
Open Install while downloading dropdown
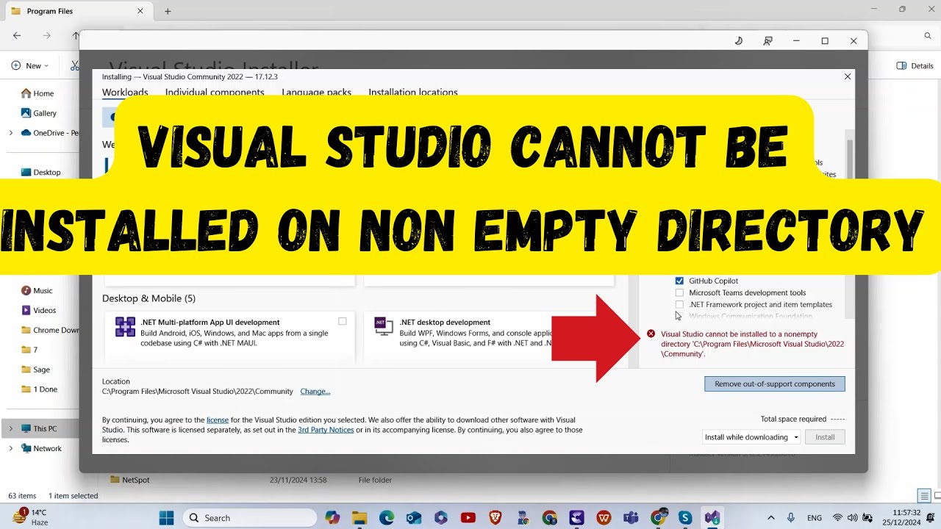tap(751, 437)
